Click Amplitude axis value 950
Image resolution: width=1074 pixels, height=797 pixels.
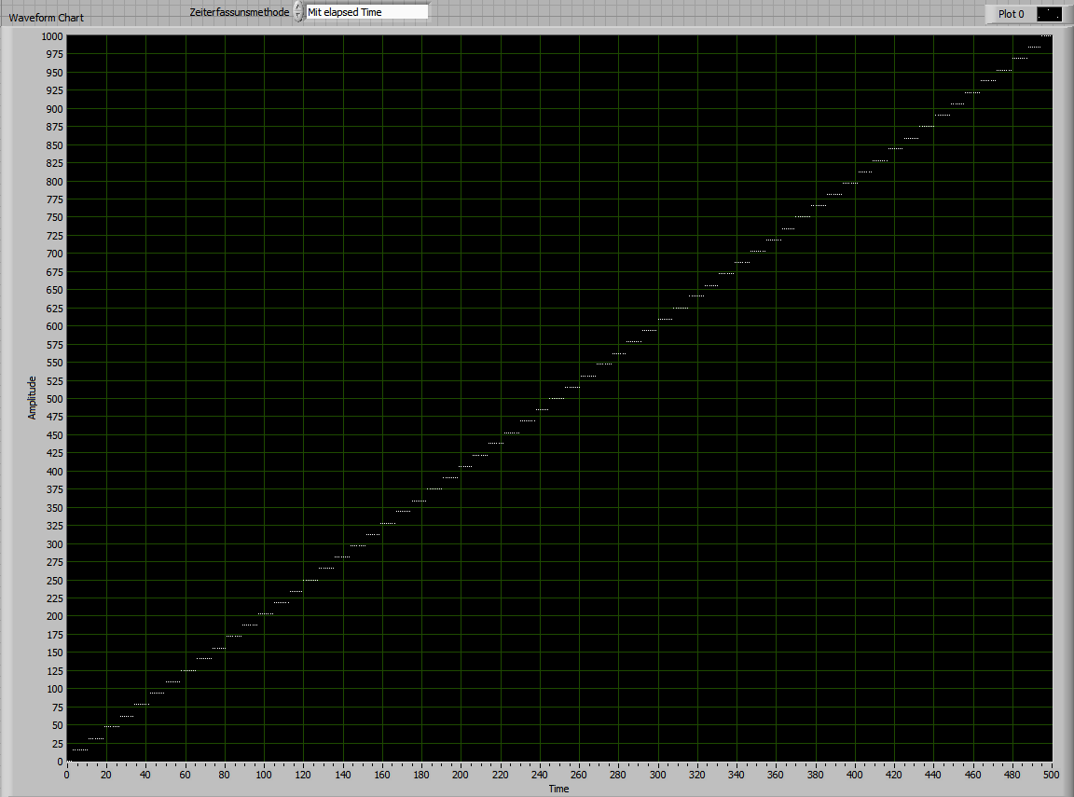tap(55, 73)
